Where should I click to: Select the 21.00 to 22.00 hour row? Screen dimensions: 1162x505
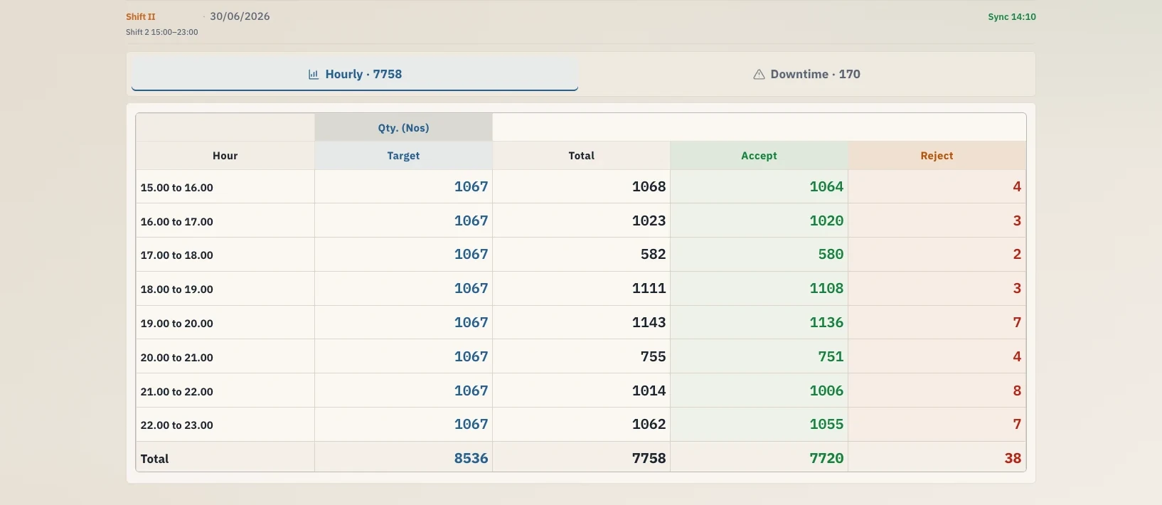pos(581,390)
